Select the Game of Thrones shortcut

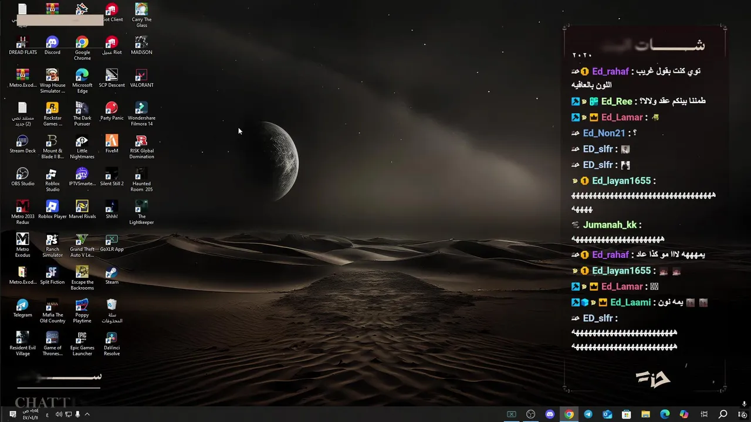click(x=52, y=343)
